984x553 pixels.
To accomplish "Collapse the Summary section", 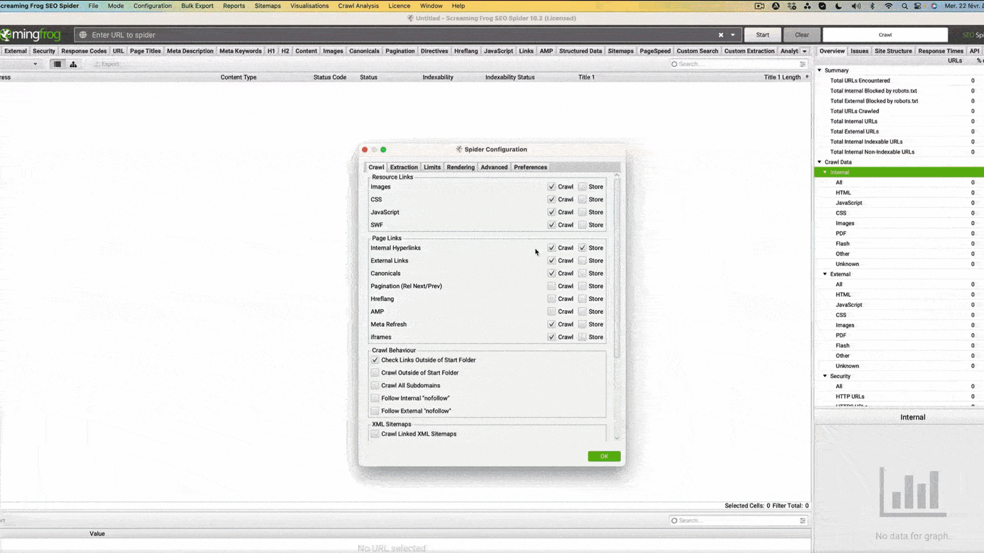I will (x=819, y=70).
